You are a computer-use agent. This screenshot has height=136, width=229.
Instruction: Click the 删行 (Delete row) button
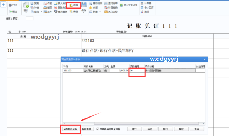click(165, 129)
